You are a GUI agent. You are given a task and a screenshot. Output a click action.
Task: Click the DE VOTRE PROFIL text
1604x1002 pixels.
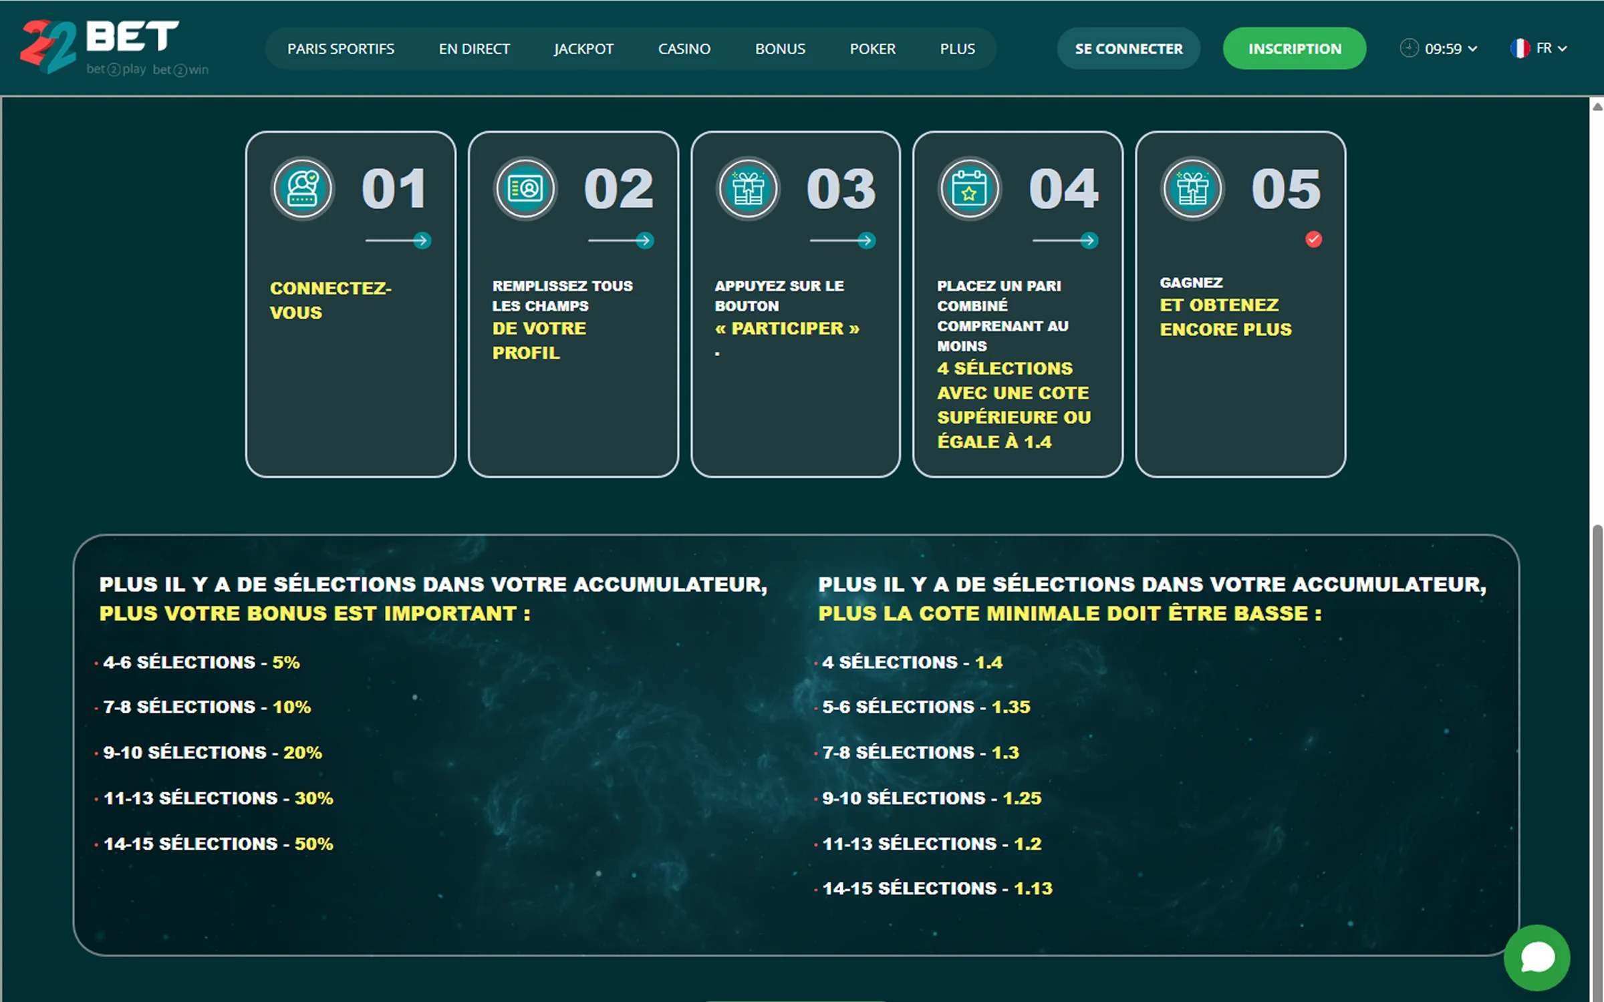[x=539, y=341]
